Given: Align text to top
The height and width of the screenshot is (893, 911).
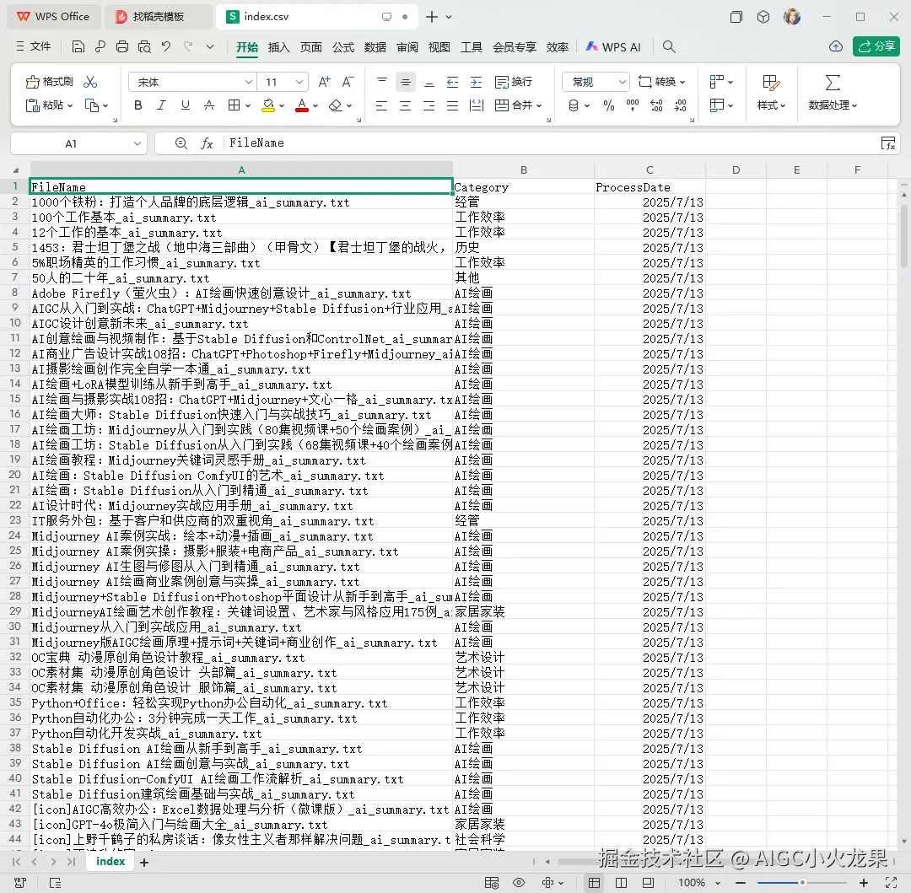Looking at the screenshot, I should pyautogui.click(x=382, y=82).
